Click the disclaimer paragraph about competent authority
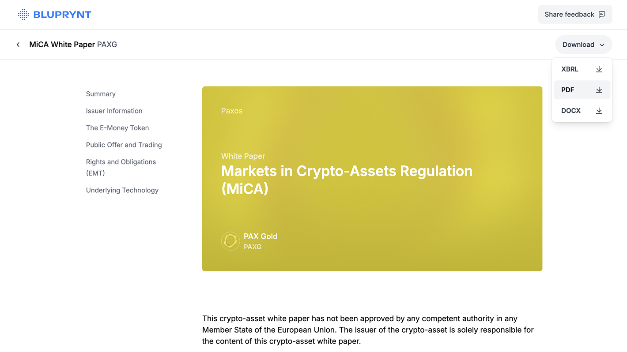Image resolution: width=627 pixels, height=352 pixels. click(368, 330)
